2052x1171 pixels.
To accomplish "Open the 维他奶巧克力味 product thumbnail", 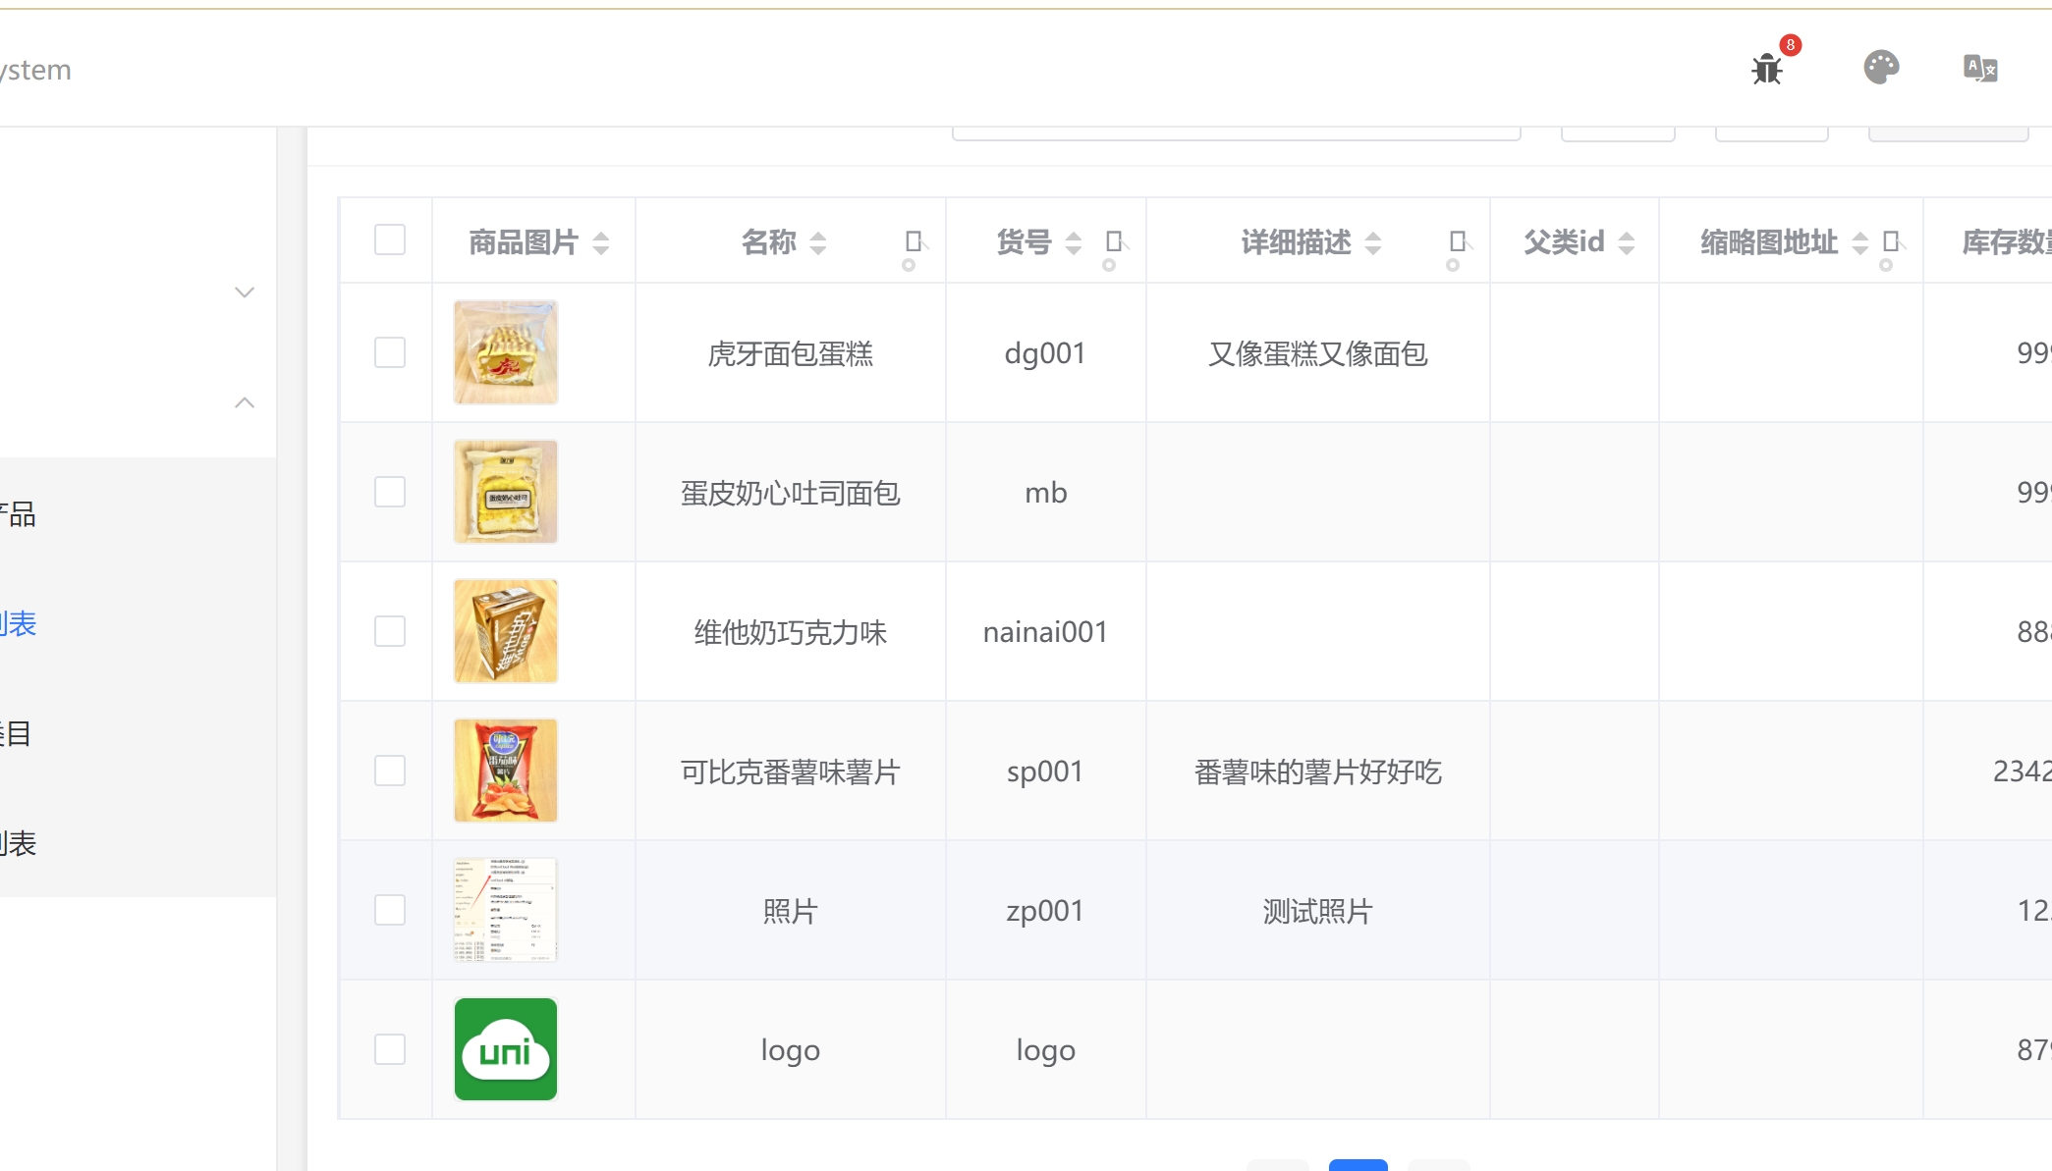I will tap(506, 631).
